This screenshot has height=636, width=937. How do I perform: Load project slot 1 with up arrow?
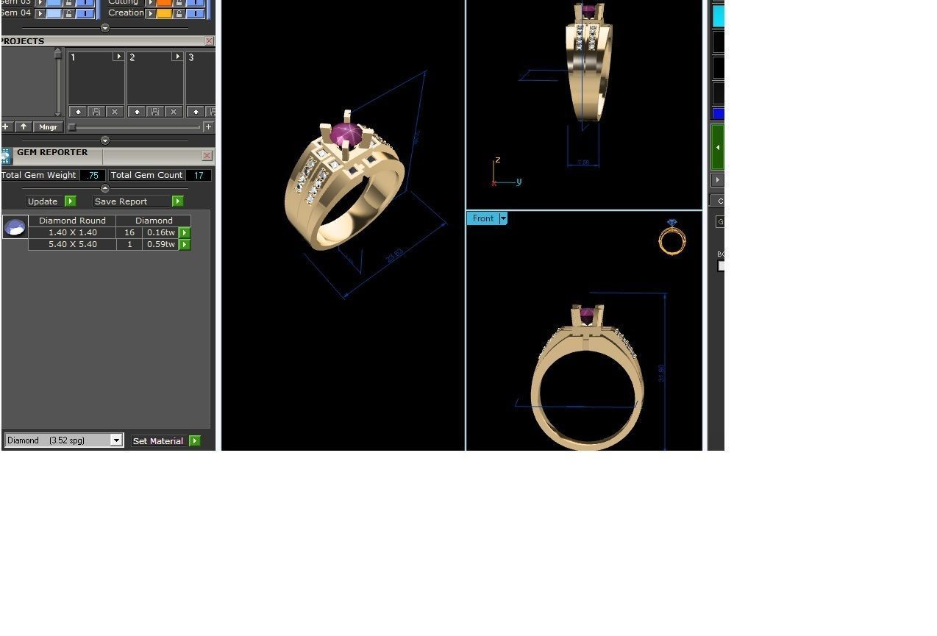point(78,112)
